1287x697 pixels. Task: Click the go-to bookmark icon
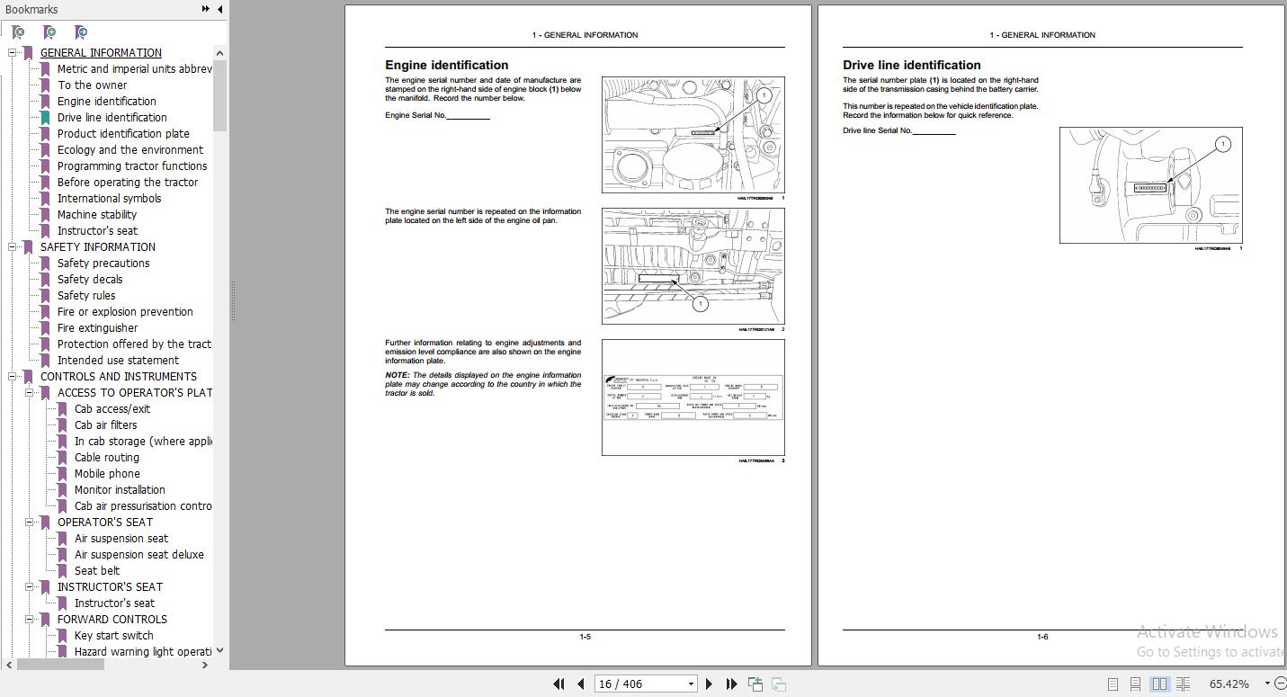[x=81, y=31]
